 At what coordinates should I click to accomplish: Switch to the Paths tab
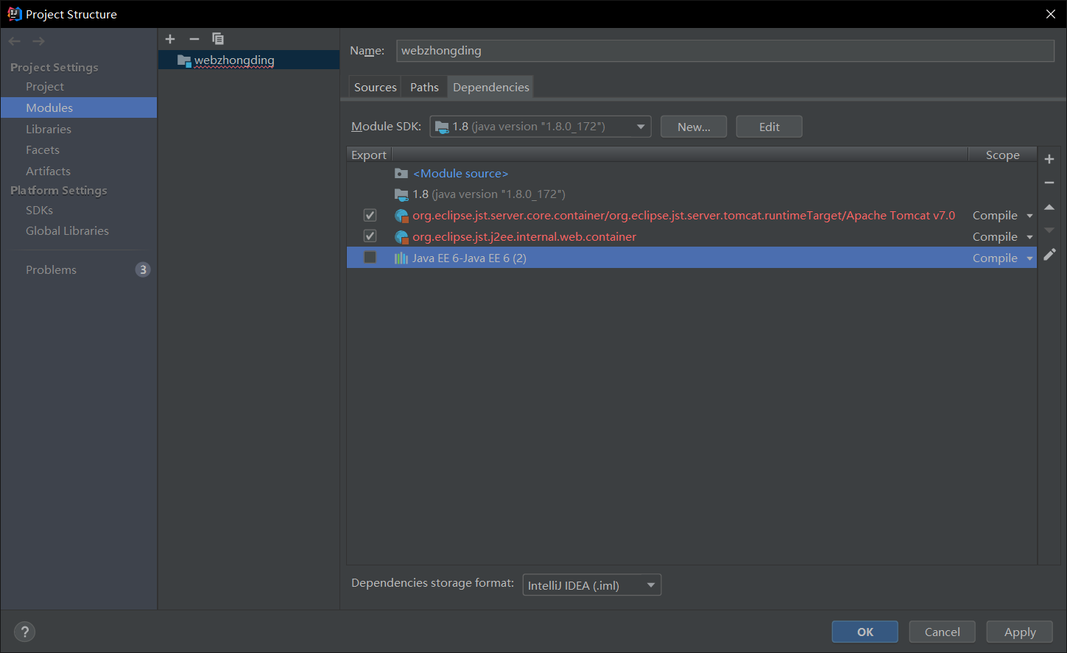[424, 87]
